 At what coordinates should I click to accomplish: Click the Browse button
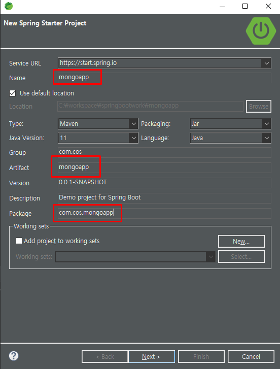[x=259, y=107]
